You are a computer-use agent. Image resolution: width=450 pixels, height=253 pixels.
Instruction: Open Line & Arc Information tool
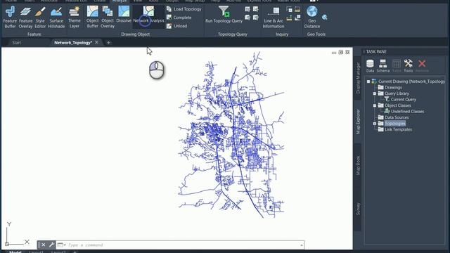coord(274,17)
